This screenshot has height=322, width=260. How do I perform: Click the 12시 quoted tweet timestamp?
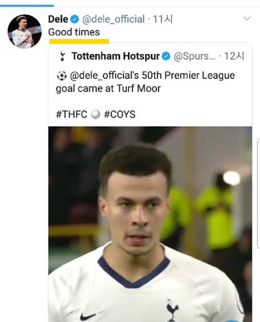pos(234,56)
